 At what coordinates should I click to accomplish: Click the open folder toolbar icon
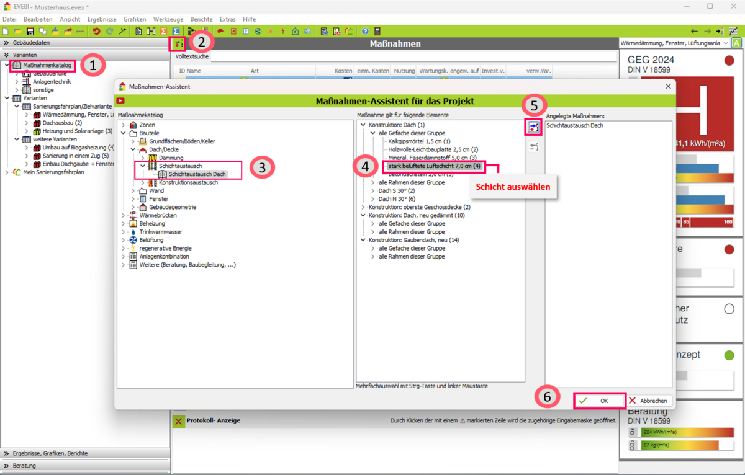(17, 31)
